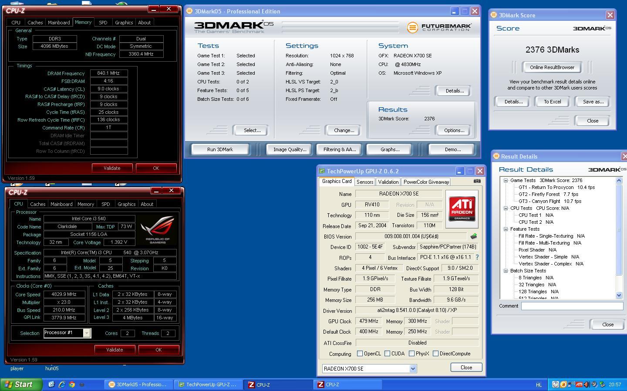Open Internet Explorer from quick launch
This screenshot has width=627, height=391.
click(x=62, y=384)
